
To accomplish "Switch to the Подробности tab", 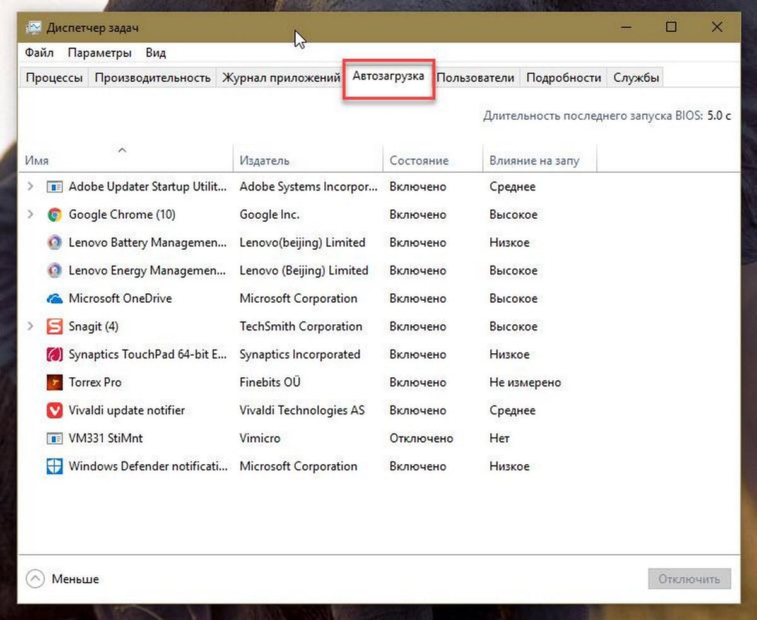I will [563, 78].
